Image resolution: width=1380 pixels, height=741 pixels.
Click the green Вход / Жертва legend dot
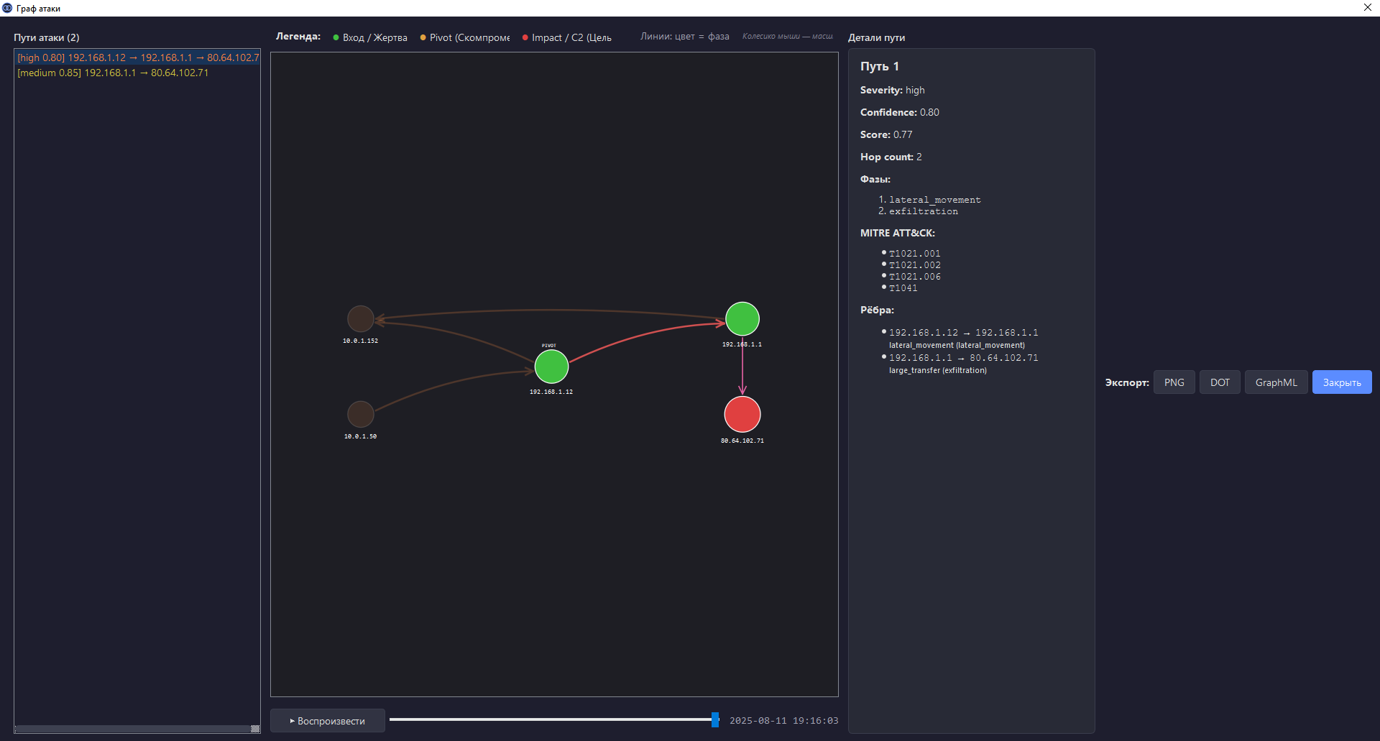click(x=336, y=37)
